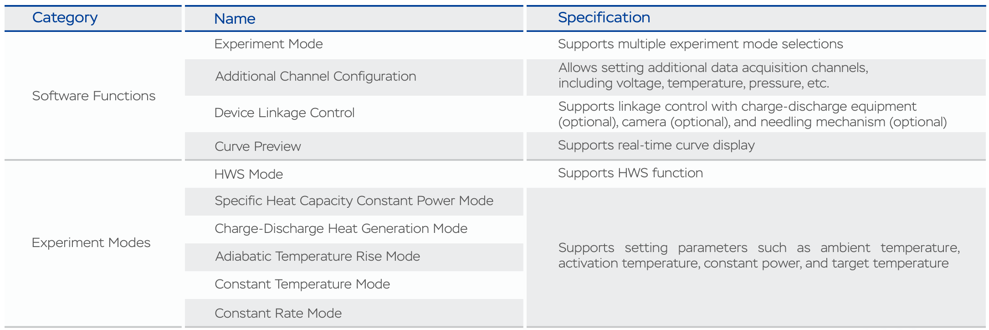The height and width of the screenshot is (330, 989).
Task: Click the linkage control specification with charge-discharge equipment
Action: click(753, 114)
